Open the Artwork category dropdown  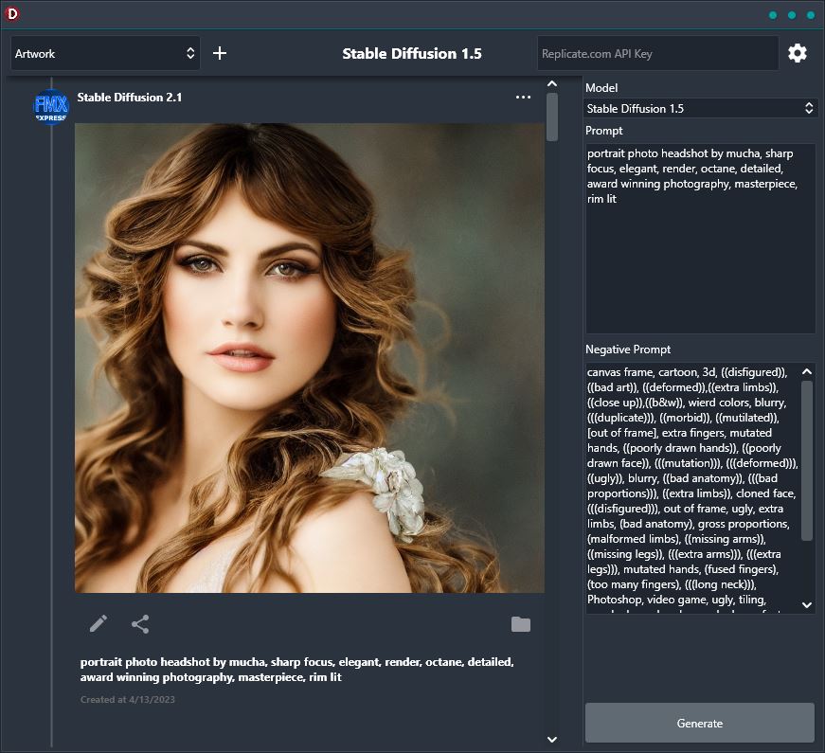[104, 53]
